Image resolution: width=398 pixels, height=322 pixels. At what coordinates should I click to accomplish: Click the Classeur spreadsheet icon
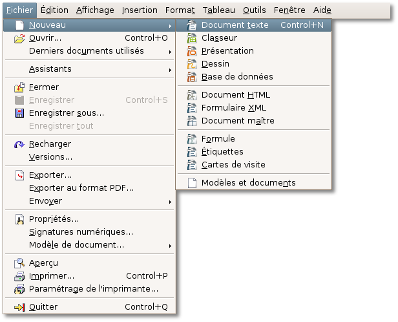tap(192, 38)
